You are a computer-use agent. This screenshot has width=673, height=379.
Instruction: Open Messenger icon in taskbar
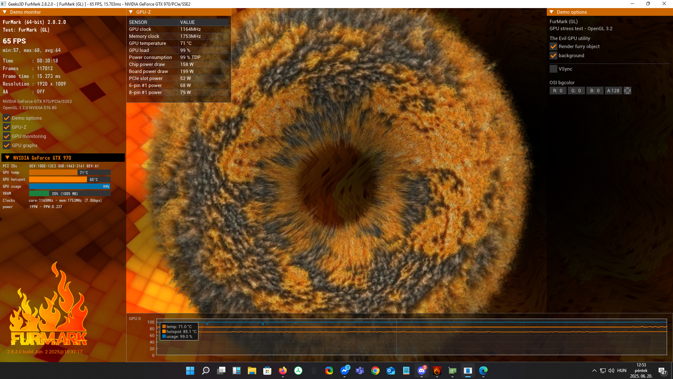point(344,371)
